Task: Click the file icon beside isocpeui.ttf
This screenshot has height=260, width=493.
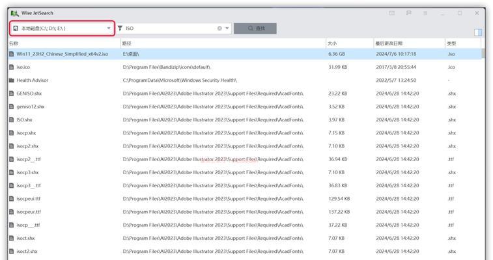Action: [12, 199]
